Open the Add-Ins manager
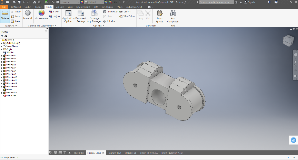This screenshot has width=298, height=160. 109,21
